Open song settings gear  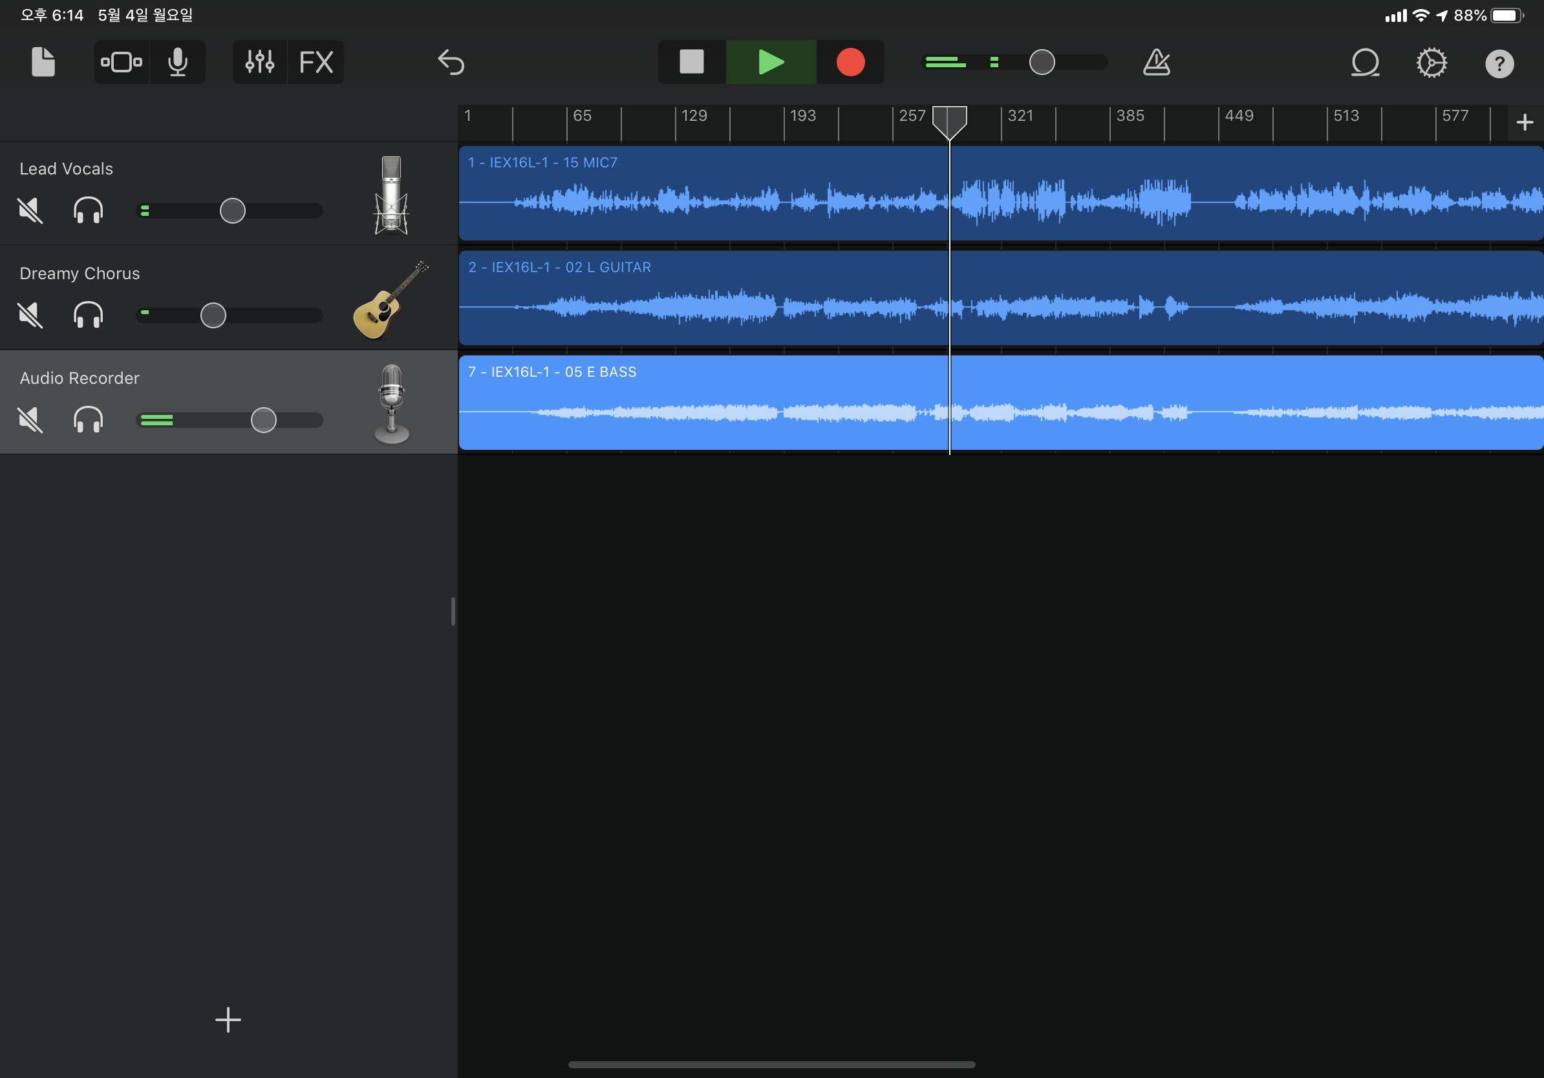pyautogui.click(x=1431, y=63)
